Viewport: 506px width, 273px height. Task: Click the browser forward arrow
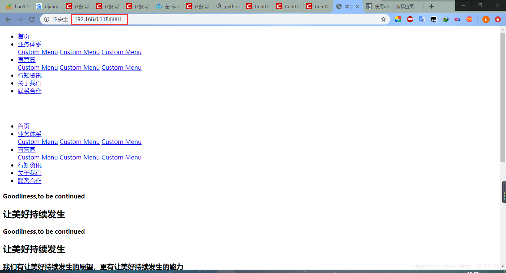click(x=20, y=19)
